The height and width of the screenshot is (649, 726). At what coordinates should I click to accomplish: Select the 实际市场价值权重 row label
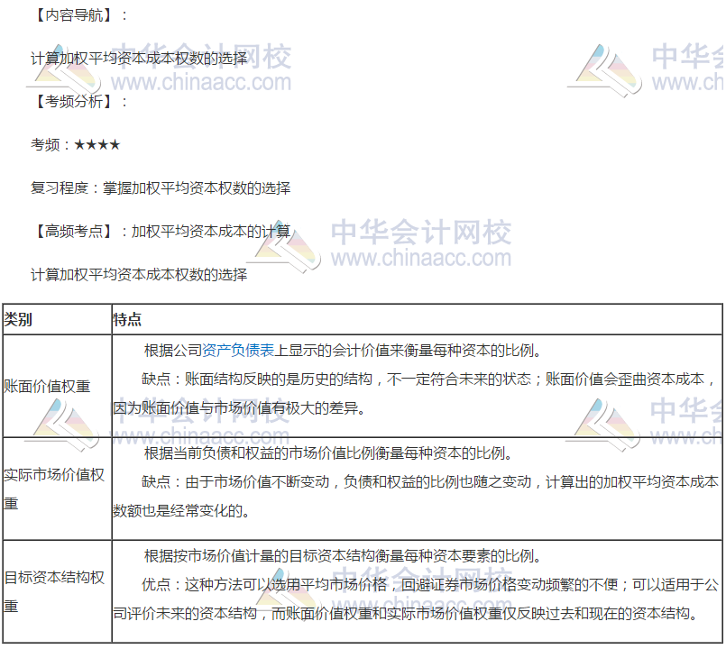(x=54, y=489)
